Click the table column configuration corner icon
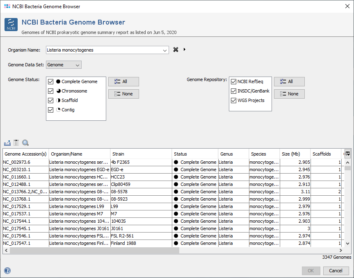Image resolution: width=354 pixels, height=278 pixels. [348, 154]
